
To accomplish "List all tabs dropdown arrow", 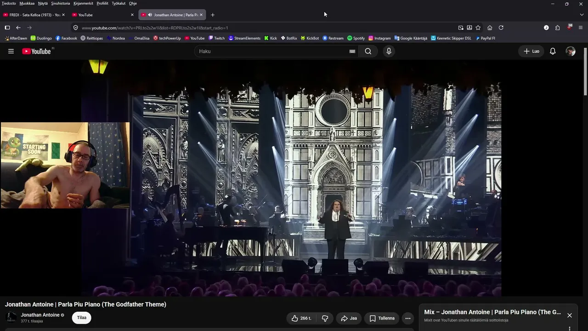I will tap(582, 15).
